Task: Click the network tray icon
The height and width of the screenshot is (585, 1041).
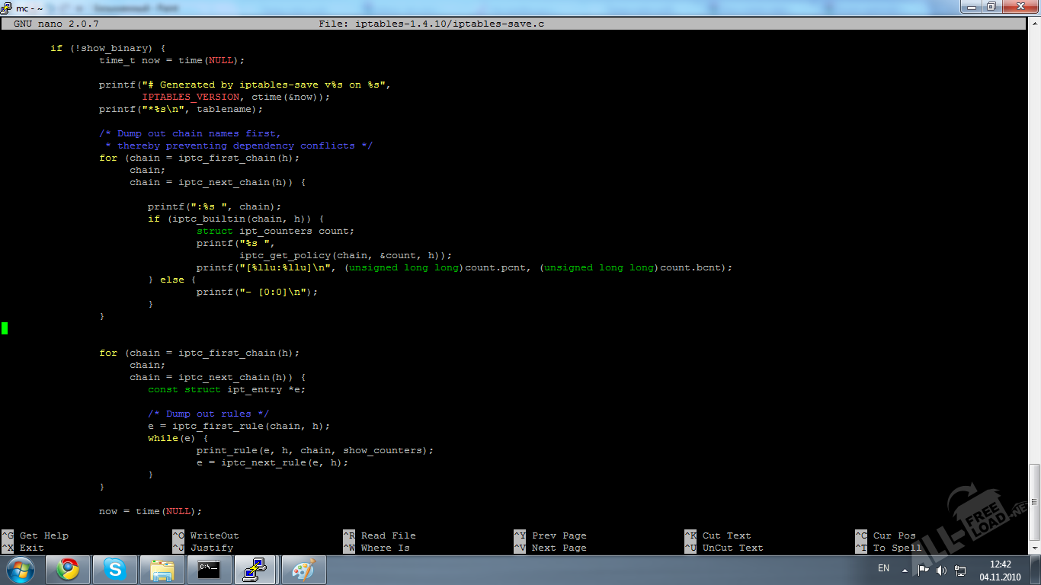Action: (x=960, y=570)
